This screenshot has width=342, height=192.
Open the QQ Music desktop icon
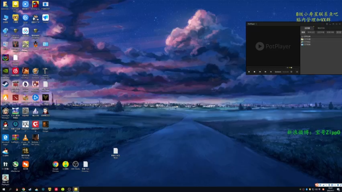65,166
